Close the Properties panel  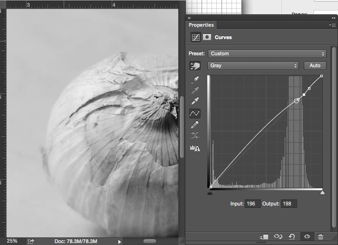pyautogui.click(x=189, y=18)
